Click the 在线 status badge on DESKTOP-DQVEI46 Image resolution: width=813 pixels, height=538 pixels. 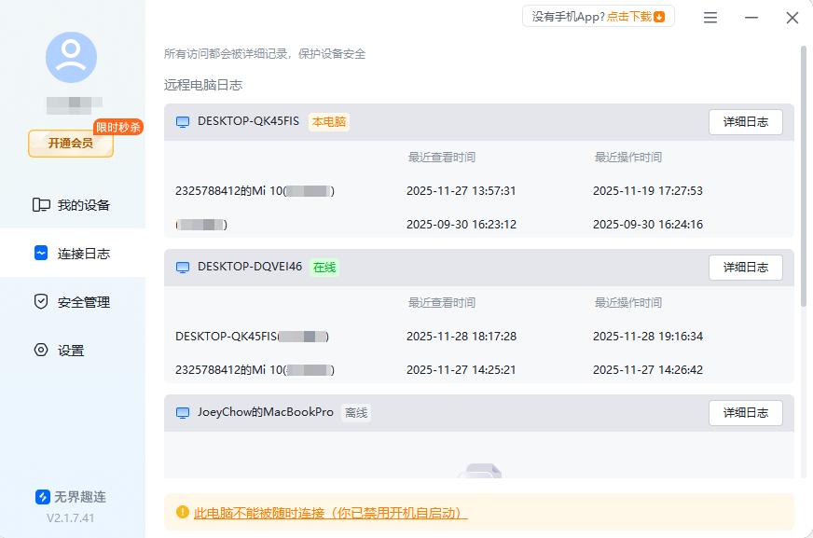pyautogui.click(x=324, y=267)
